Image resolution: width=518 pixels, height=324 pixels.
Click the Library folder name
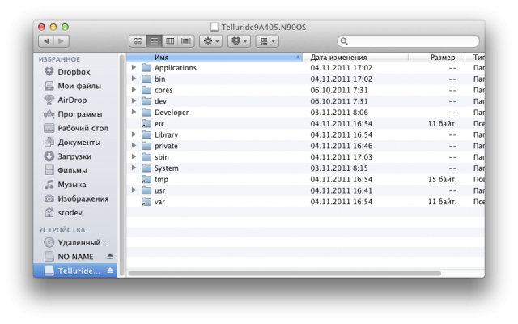point(166,135)
